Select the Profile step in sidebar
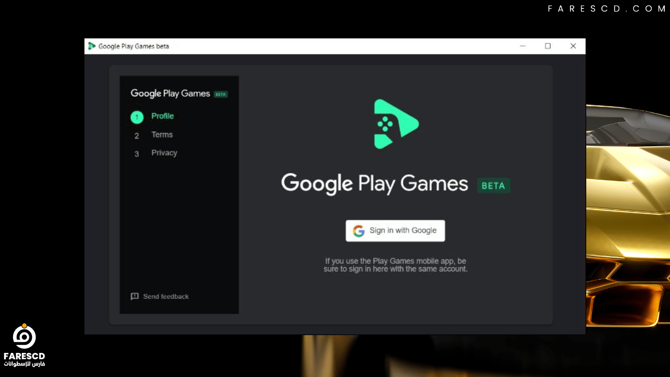The width and height of the screenshot is (670, 377). pos(162,116)
